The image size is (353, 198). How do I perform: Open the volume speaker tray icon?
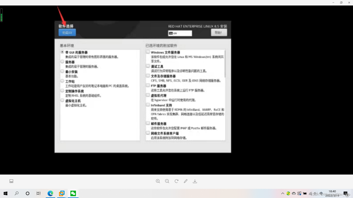tap(315, 194)
